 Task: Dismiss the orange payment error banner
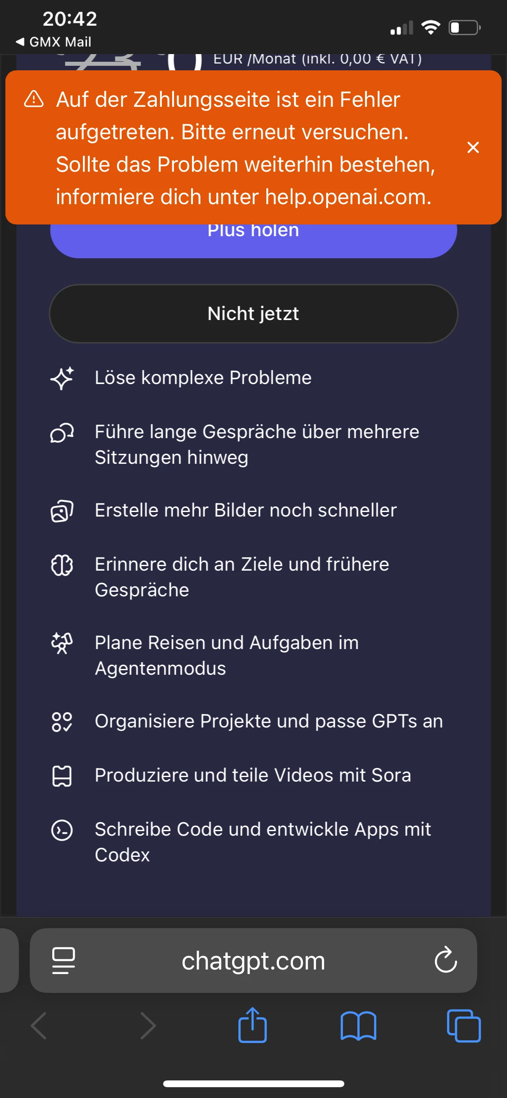click(x=473, y=147)
